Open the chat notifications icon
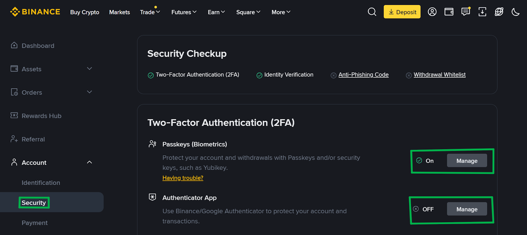 pyautogui.click(x=465, y=12)
